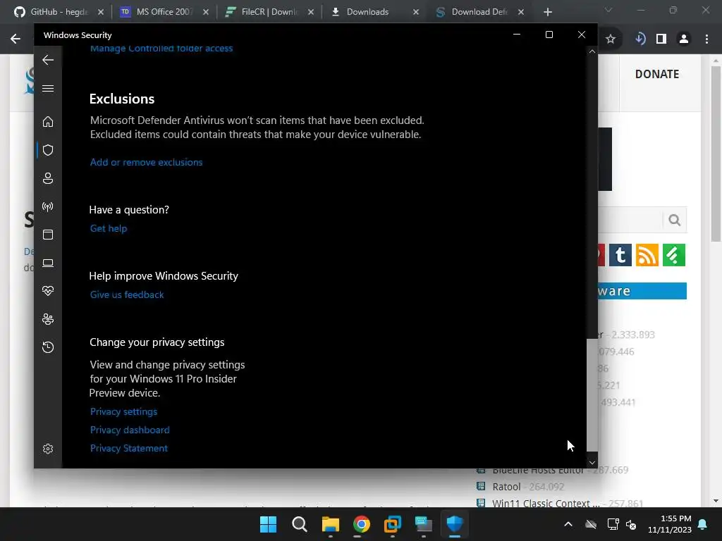The width and height of the screenshot is (722, 541).
Task: Click Give us feedback link
Action: coord(127,294)
